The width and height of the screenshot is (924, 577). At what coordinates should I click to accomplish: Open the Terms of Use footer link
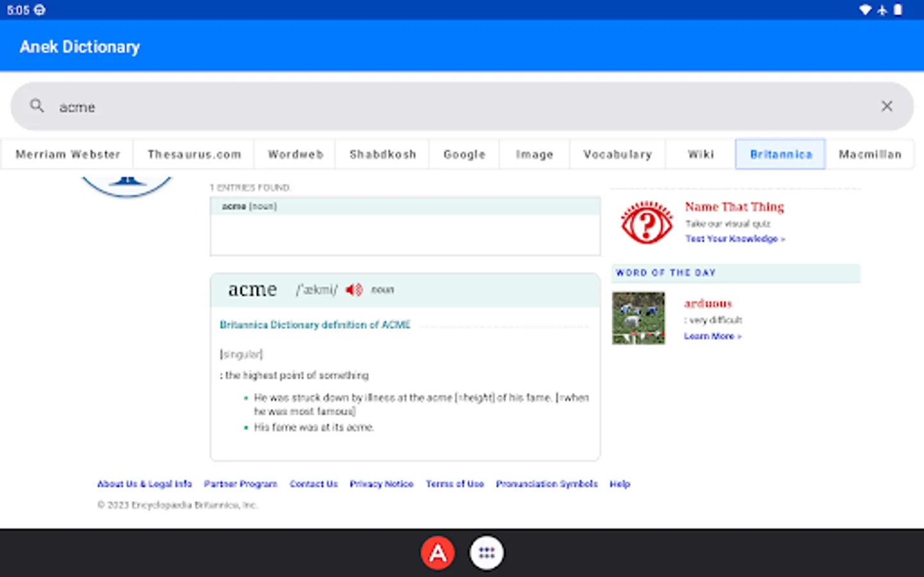pos(455,484)
